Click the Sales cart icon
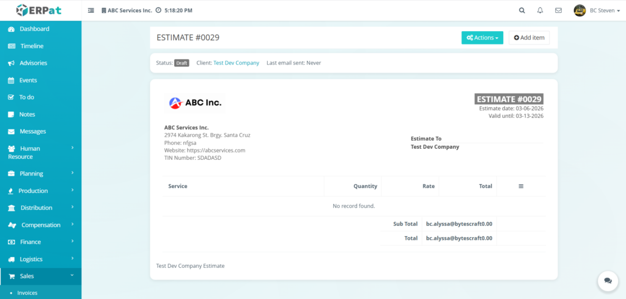This screenshot has width=626, height=299. [x=12, y=276]
